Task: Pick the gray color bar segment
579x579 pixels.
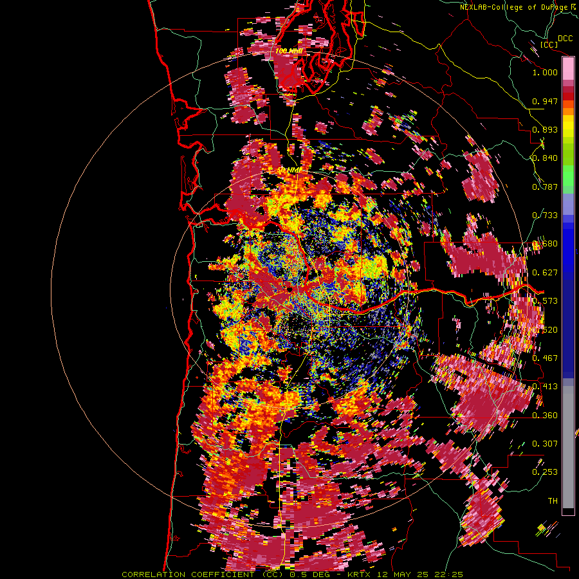Action: [x=568, y=447]
